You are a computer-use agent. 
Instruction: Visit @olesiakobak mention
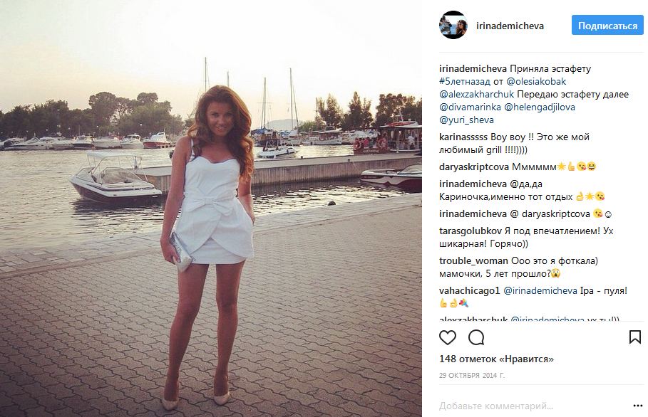click(x=536, y=81)
